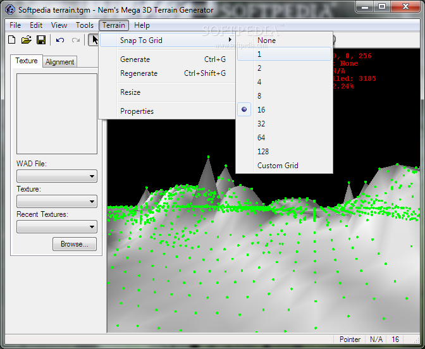Choose Resize from Terrain menu

pyautogui.click(x=167, y=92)
